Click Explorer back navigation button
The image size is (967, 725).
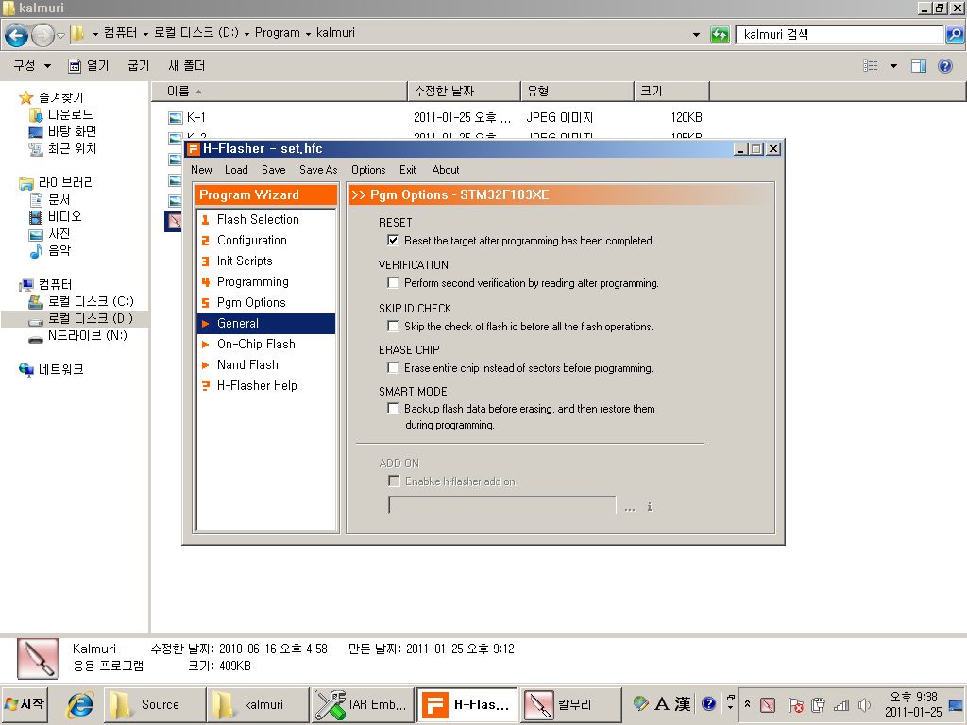(17, 35)
